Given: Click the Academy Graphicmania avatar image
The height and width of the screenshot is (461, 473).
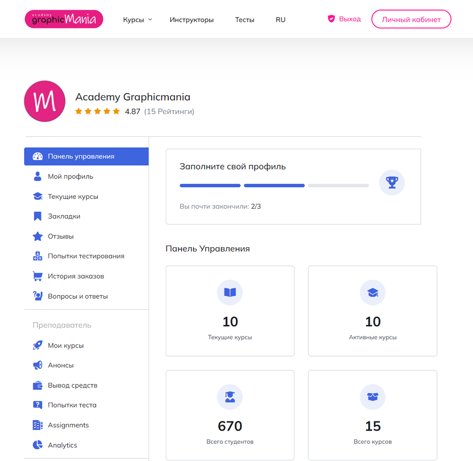Looking at the screenshot, I should coord(44,101).
